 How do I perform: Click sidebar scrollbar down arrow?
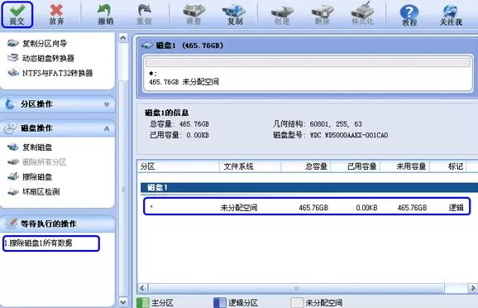(x=123, y=302)
